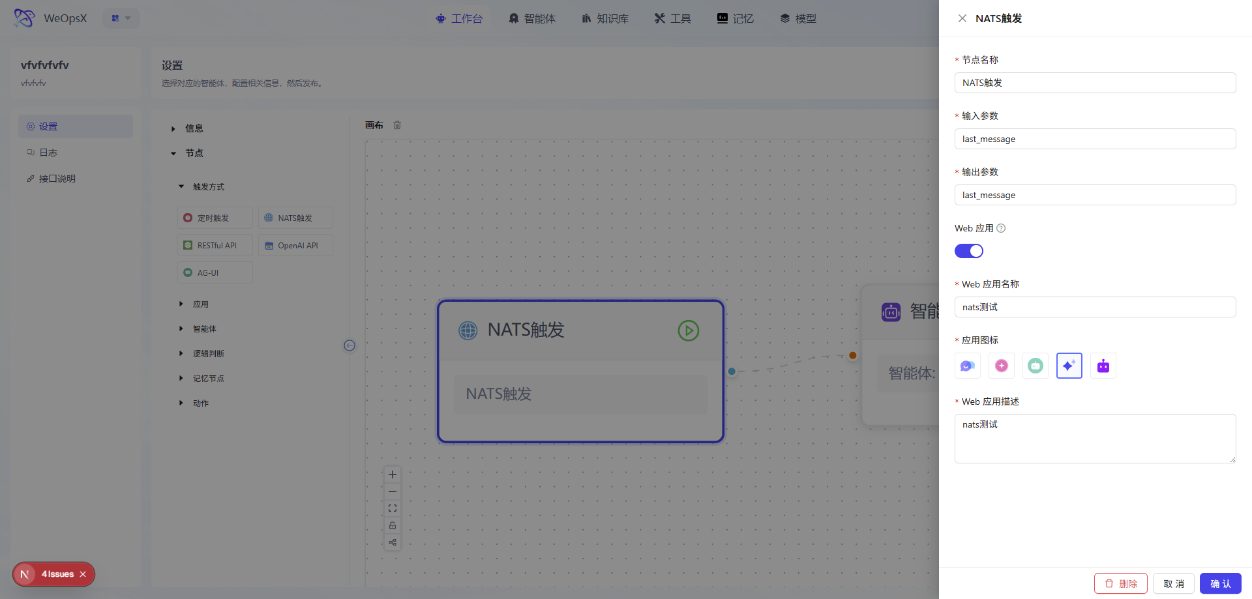This screenshot has width=1252, height=599.
Task: Pick the green robot face app icon
Action: point(1036,366)
